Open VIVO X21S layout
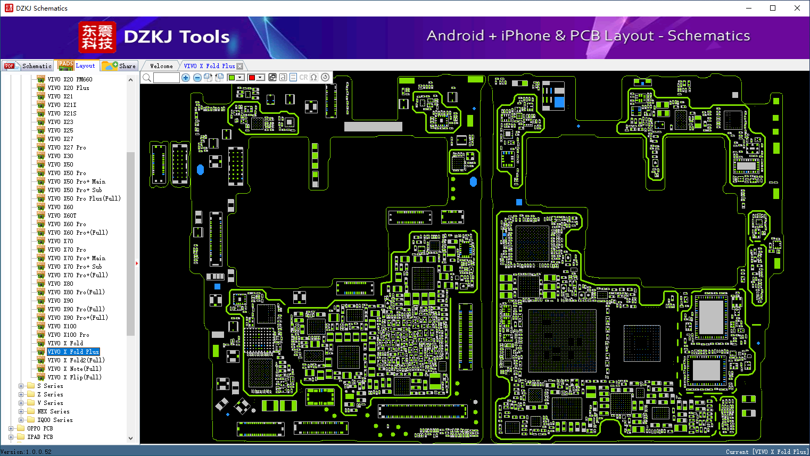The image size is (810, 456). click(x=62, y=113)
